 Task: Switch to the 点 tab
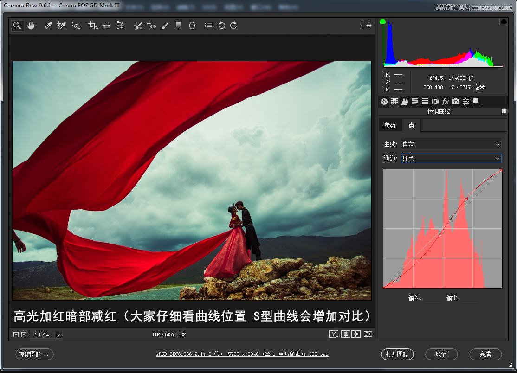[x=411, y=125]
